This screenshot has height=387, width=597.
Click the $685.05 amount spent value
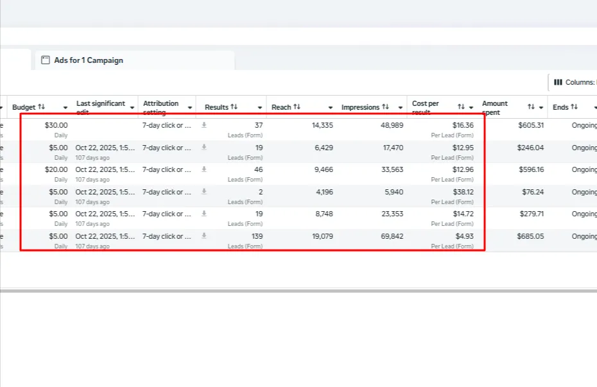click(530, 236)
